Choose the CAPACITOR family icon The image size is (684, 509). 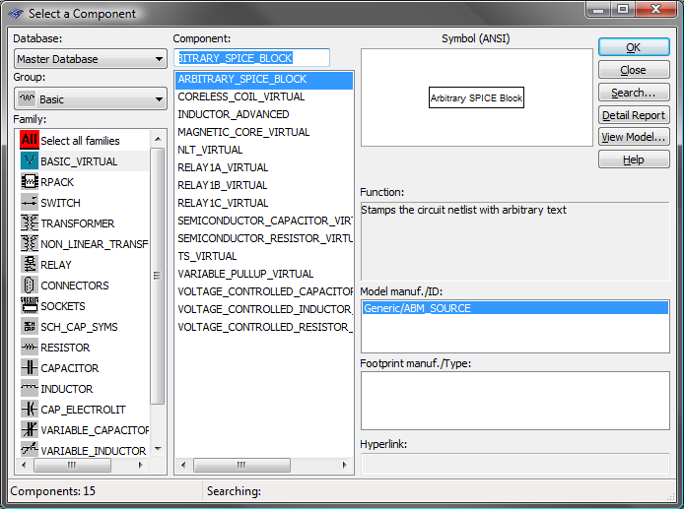click(29, 368)
